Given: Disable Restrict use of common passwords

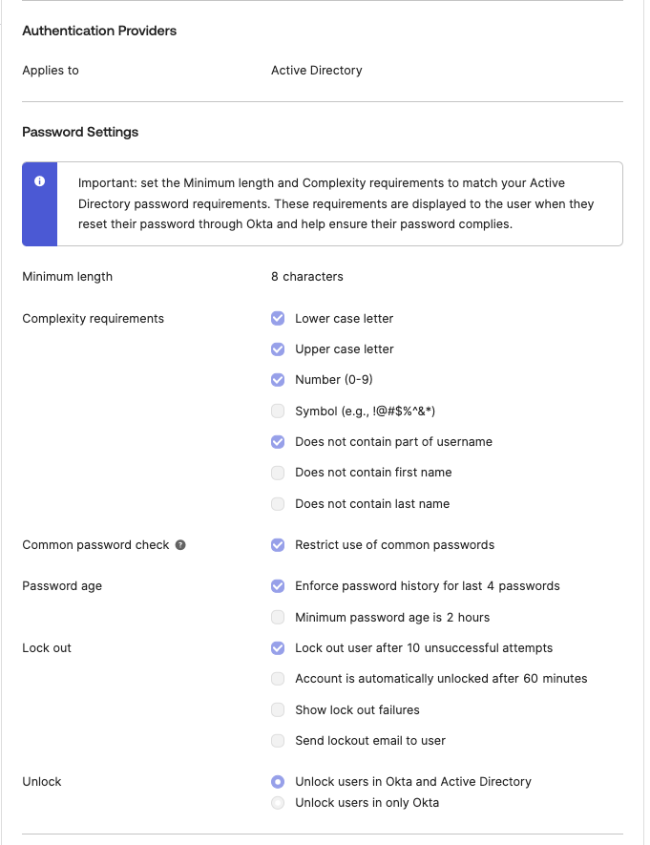Looking at the screenshot, I should [277, 544].
